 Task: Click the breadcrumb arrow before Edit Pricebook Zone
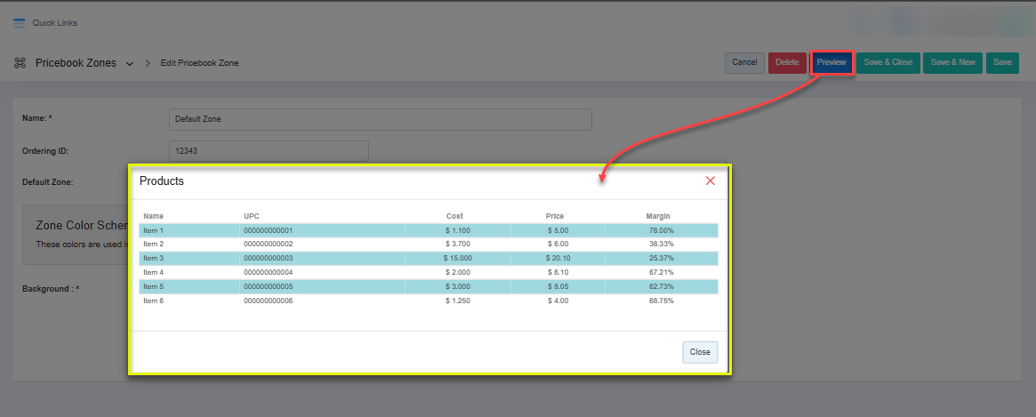click(148, 63)
